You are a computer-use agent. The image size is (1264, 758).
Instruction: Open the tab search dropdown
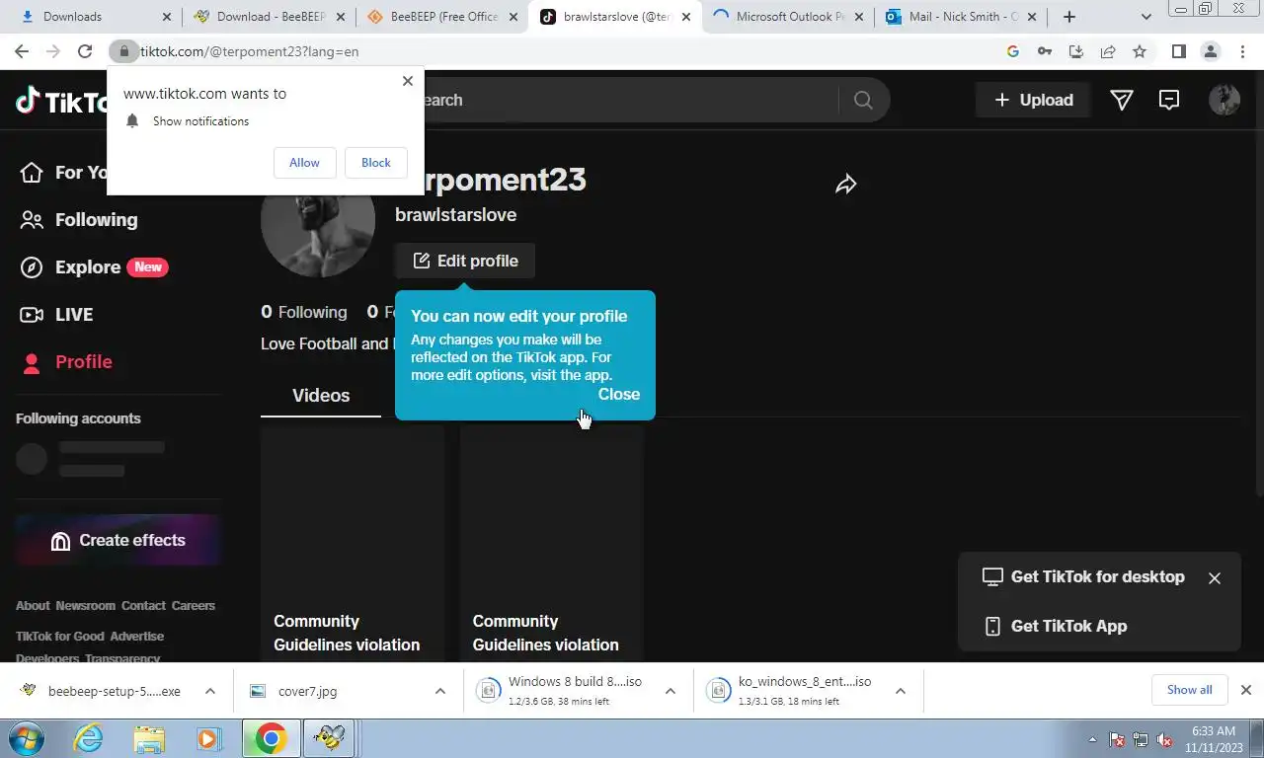click(1145, 17)
